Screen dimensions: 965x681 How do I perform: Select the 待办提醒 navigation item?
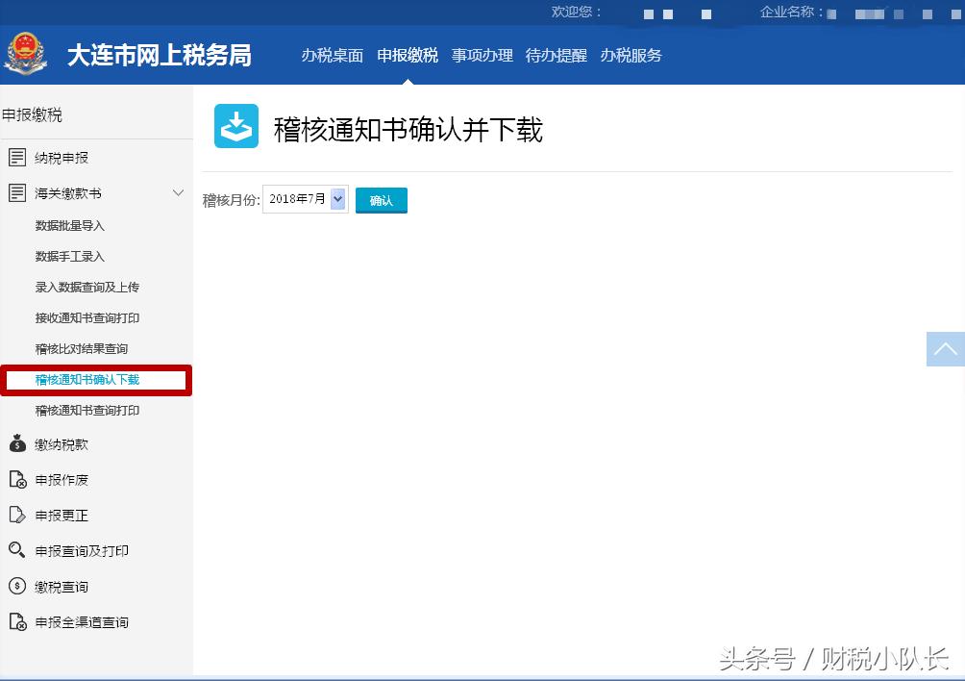point(556,56)
